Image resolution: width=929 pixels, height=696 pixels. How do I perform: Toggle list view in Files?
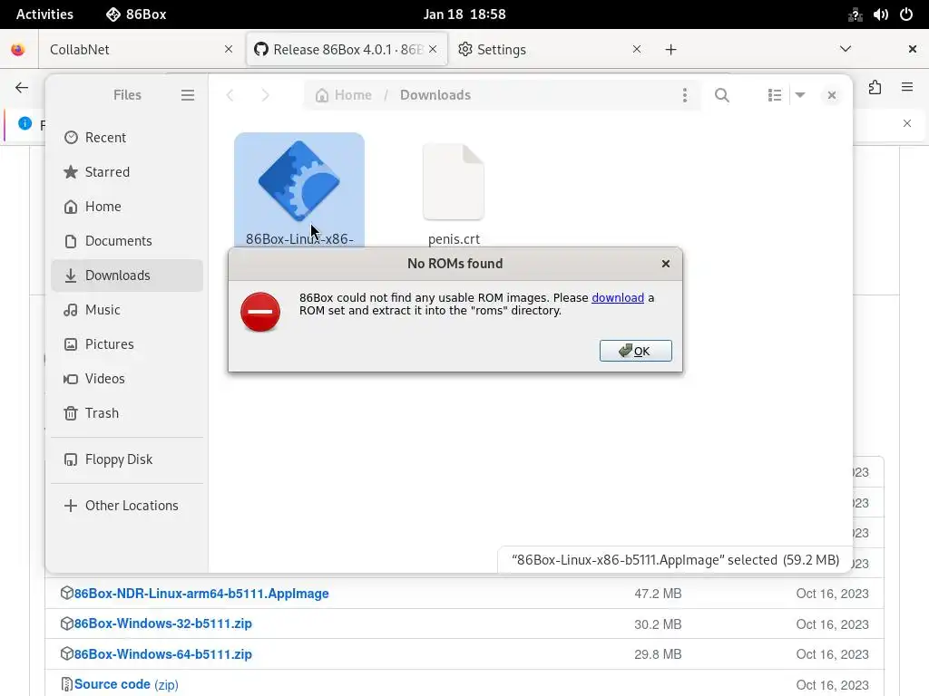coord(774,95)
